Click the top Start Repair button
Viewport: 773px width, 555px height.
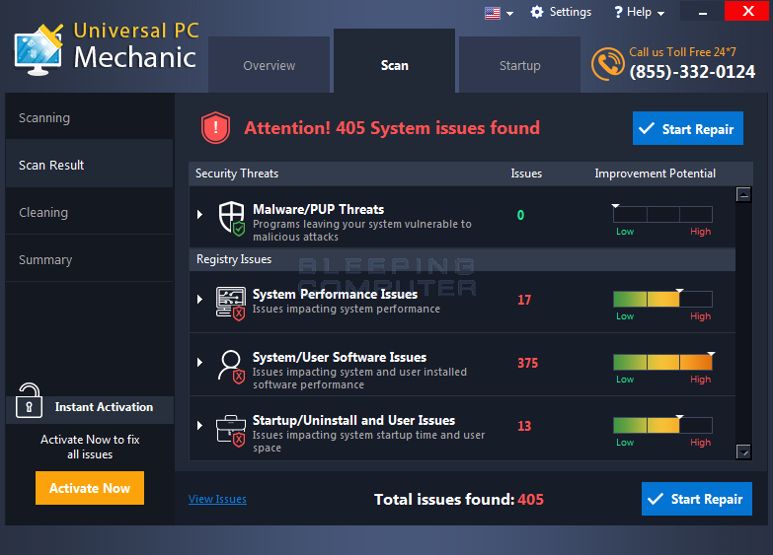688,128
